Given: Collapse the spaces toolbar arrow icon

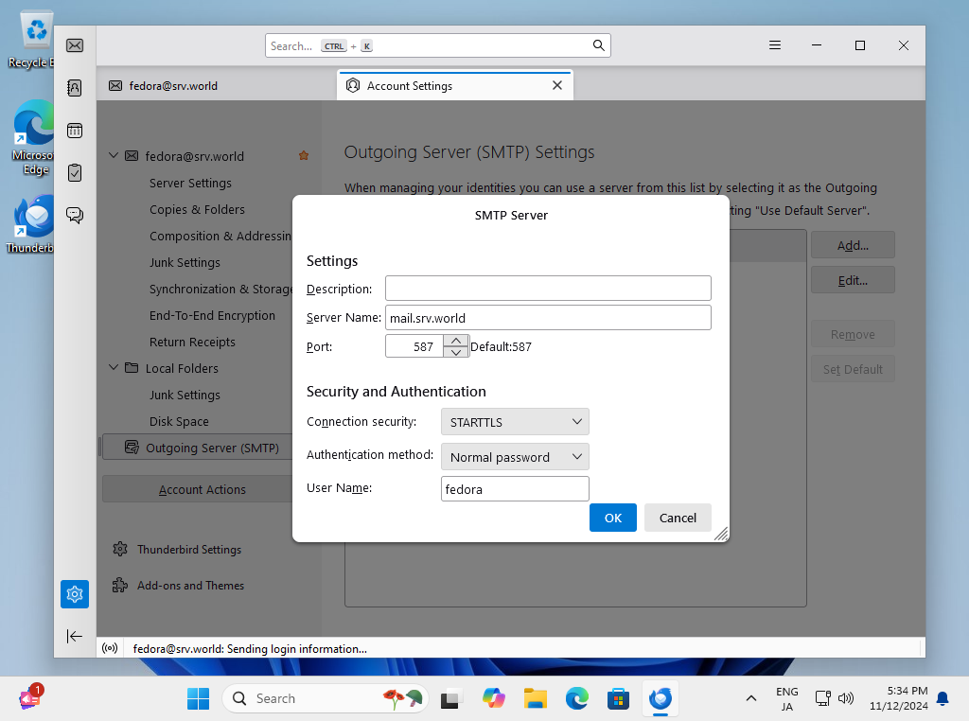Looking at the screenshot, I should (74, 636).
